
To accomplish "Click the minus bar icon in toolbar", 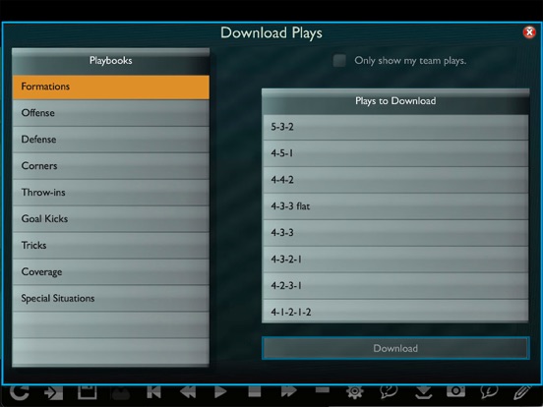I will (323, 390).
